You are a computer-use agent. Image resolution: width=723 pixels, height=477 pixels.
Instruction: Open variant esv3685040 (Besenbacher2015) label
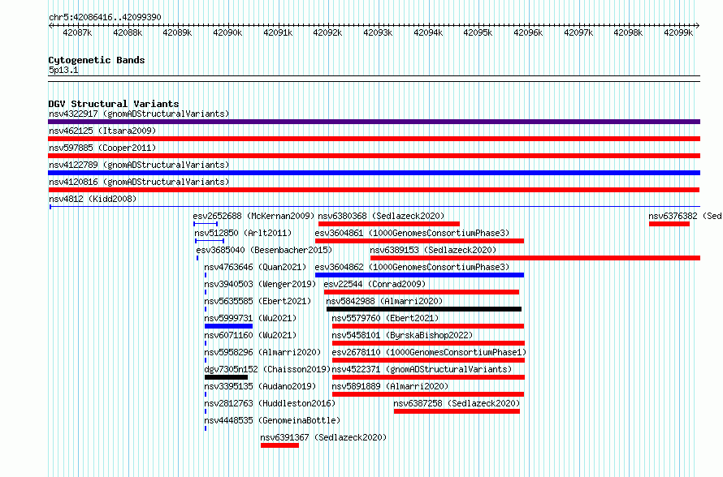pos(264,250)
